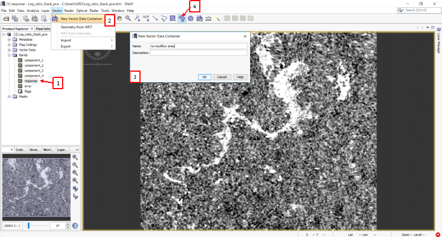Choose New Vector Data Container menu entry
Viewport: 442px width, 237px height.
[81, 19]
